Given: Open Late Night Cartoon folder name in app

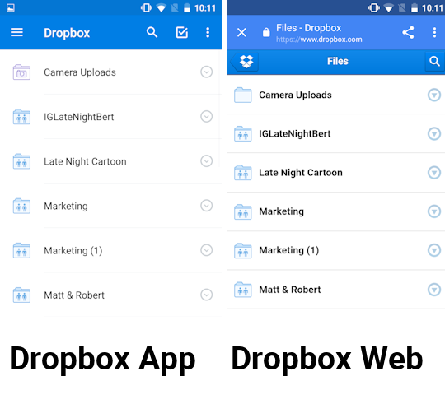Looking at the screenshot, I should 85,161.
